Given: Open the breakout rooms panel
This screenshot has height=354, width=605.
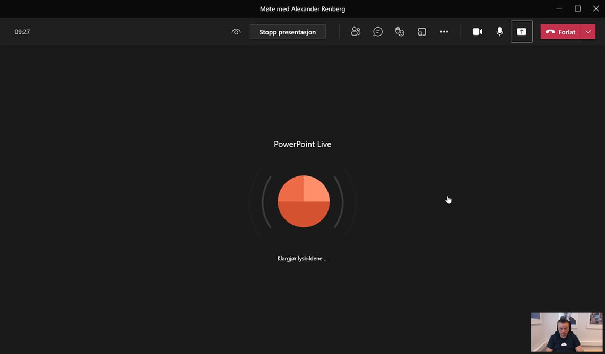Looking at the screenshot, I should coord(421,31).
